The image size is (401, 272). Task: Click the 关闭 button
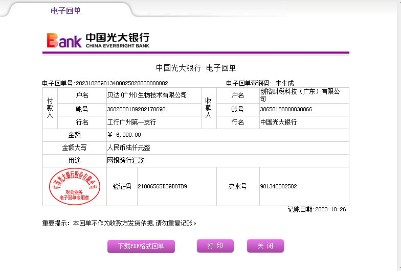coord(265,246)
